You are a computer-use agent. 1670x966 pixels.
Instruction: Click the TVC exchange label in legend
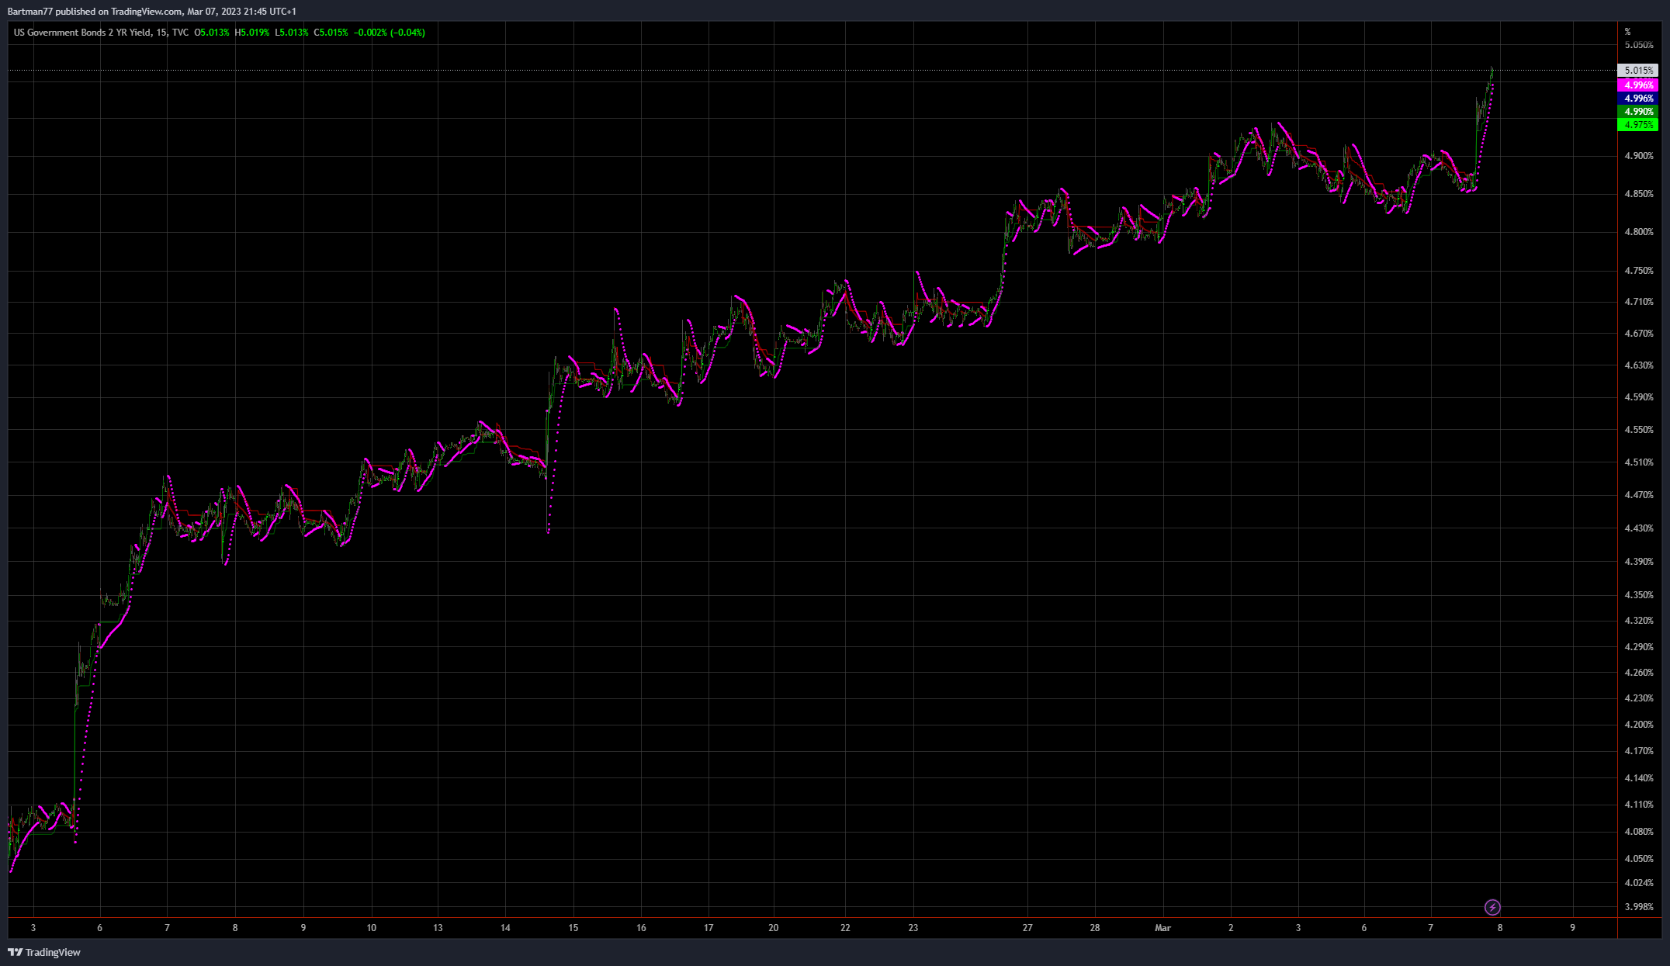click(180, 33)
